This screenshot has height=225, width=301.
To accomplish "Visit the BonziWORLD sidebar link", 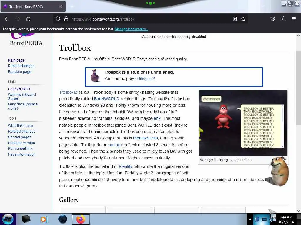I will [19, 89].
